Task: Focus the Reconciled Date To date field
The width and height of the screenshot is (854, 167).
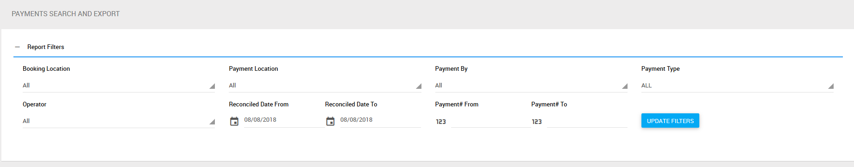Action: pyautogui.click(x=381, y=120)
